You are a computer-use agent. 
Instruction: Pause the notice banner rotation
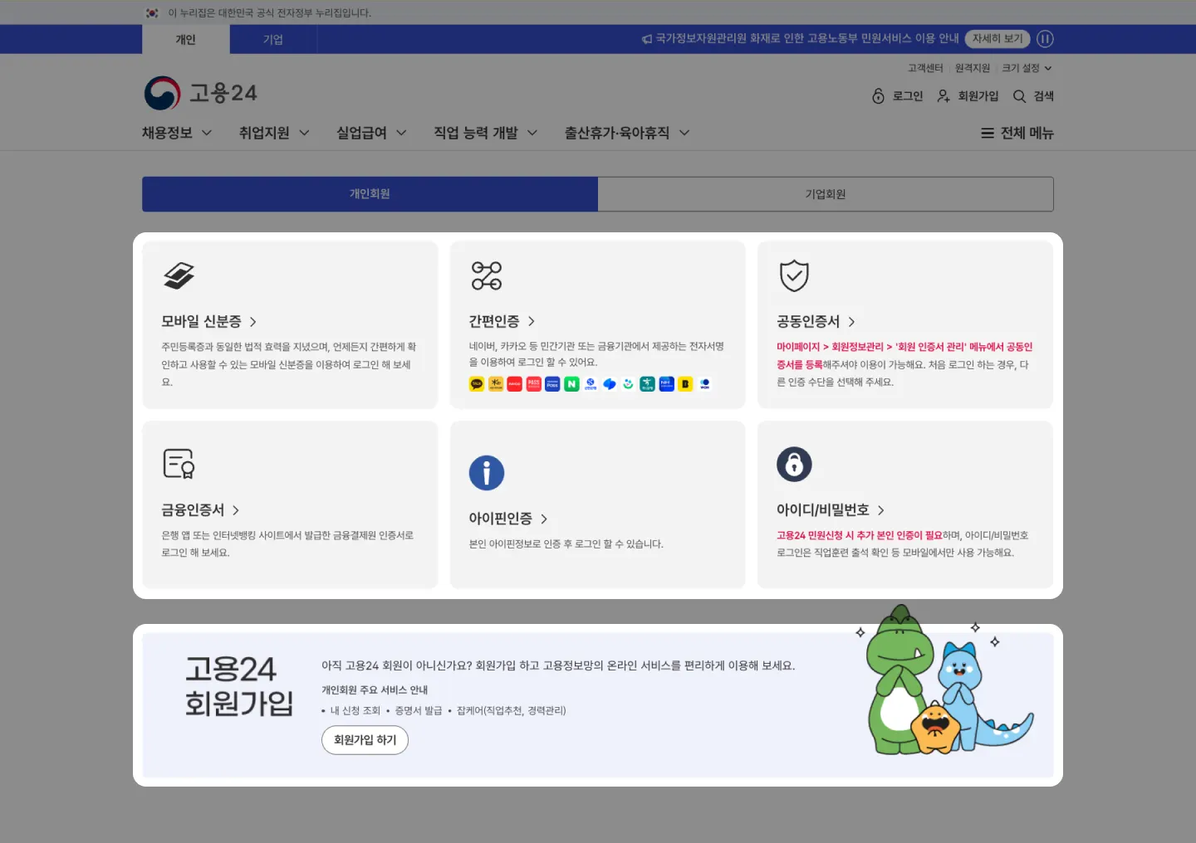click(1045, 39)
